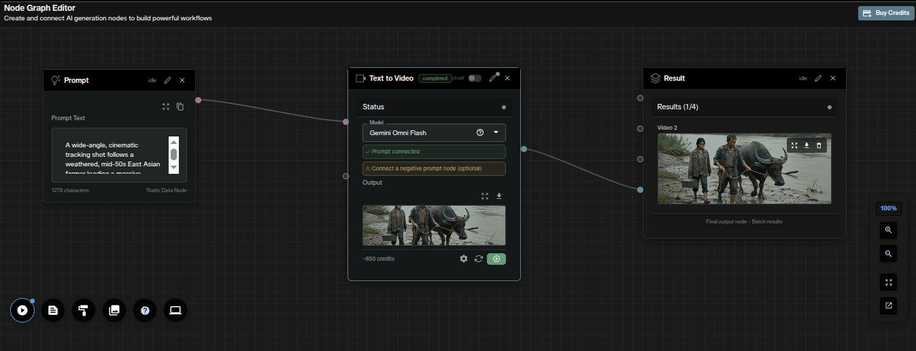
Task: Click the lightbulb icon on Prompt node
Action: 56,80
